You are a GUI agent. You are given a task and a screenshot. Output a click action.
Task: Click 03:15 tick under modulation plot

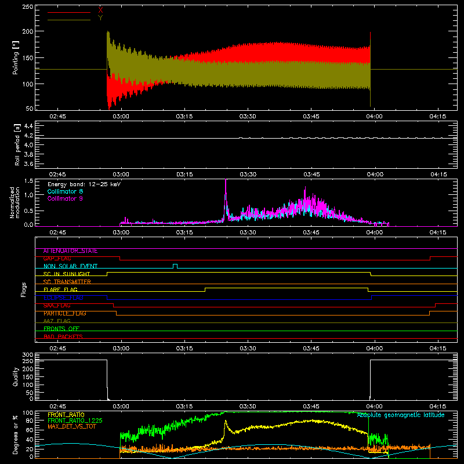tap(184, 233)
